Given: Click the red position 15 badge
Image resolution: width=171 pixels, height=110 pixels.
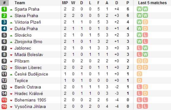Looking at the screenshot, I should coord(4,100).
